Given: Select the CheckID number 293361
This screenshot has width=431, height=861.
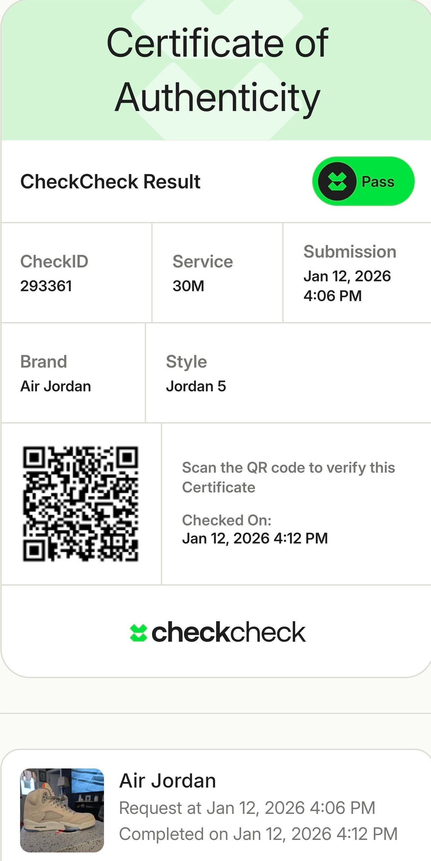Looking at the screenshot, I should click(46, 286).
